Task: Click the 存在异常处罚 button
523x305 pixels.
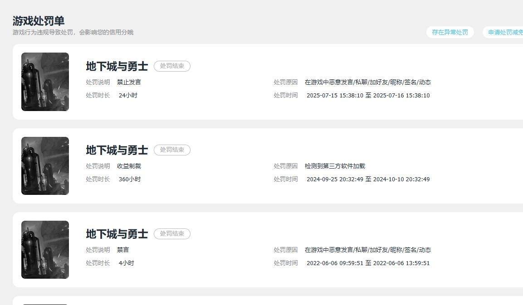Action: [450, 32]
